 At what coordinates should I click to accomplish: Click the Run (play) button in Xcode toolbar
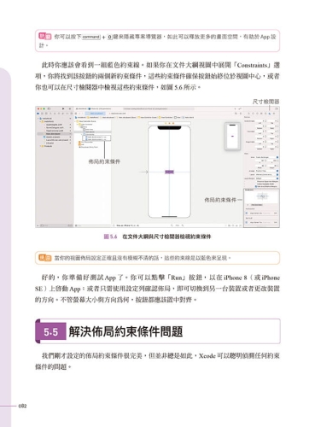click(x=63, y=108)
